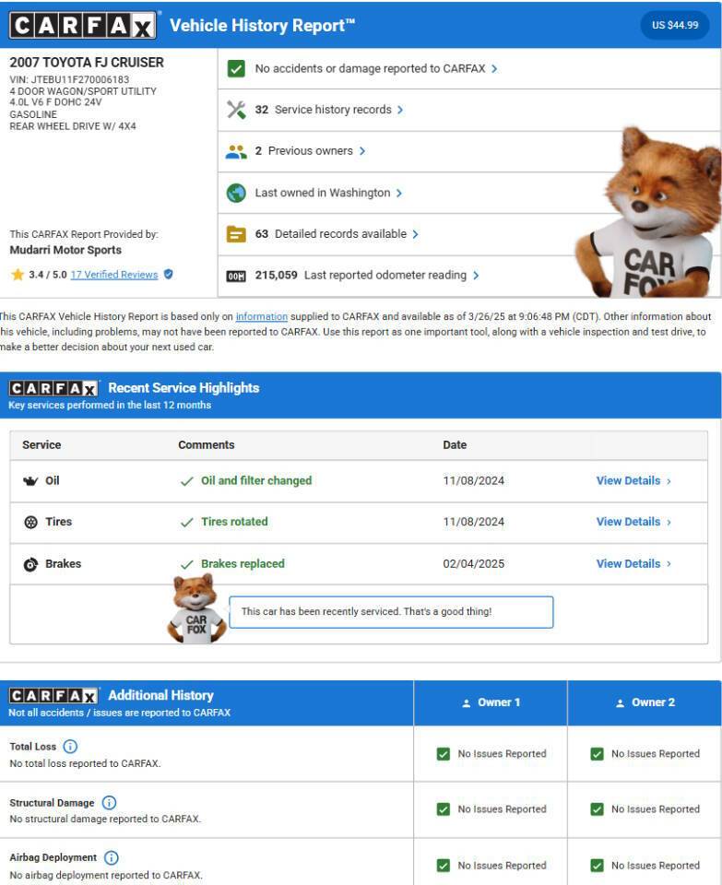
Task: Expand the detailed records available chevron
Action: pyautogui.click(x=416, y=234)
